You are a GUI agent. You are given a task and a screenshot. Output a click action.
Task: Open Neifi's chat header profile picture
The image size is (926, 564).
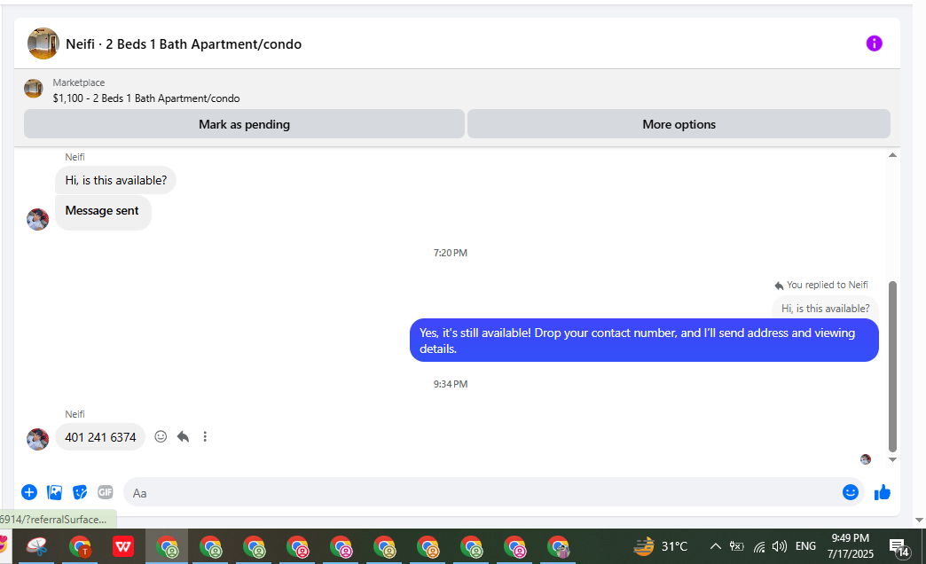click(43, 43)
